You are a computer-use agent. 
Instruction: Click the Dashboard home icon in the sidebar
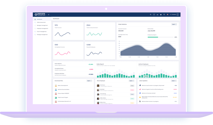point(35,19)
